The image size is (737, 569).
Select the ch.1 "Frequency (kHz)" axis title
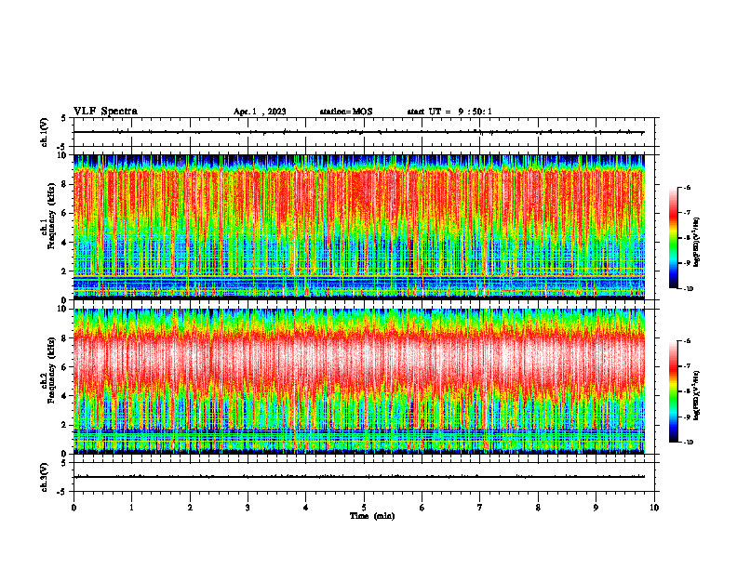(x=50, y=216)
